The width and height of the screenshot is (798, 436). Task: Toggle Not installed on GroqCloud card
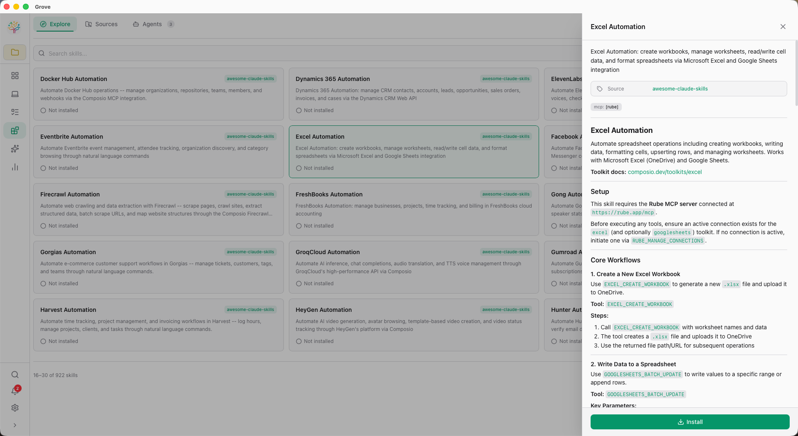[315, 284]
